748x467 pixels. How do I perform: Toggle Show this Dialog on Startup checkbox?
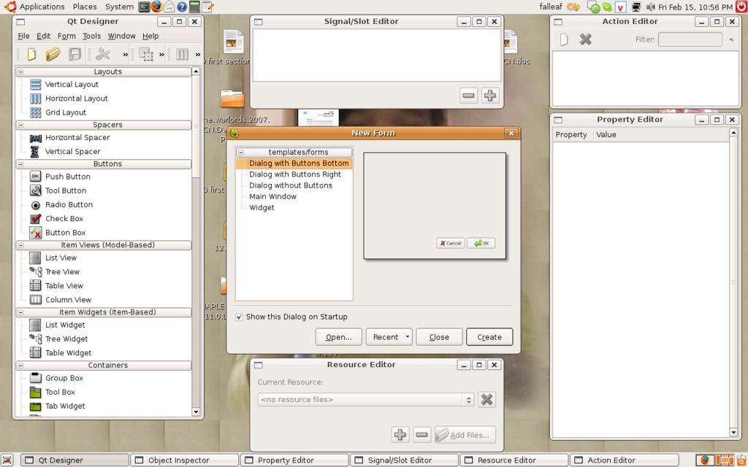tap(239, 317)
